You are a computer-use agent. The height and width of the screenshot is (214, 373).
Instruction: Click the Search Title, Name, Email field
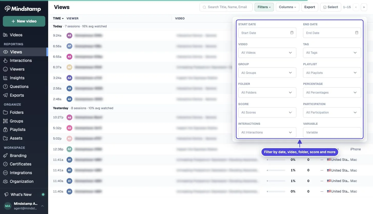tap(226, 7)
